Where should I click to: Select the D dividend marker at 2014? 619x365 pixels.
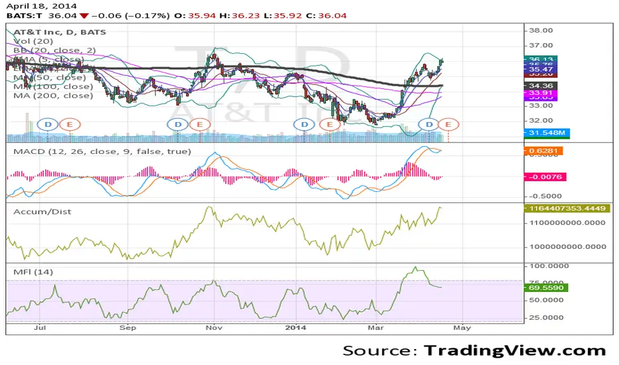click(304, 125)
